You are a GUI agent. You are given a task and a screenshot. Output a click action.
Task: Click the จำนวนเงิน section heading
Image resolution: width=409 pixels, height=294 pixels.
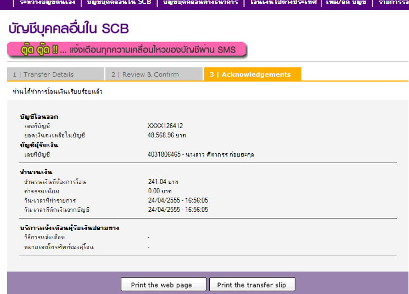[36, 172]
